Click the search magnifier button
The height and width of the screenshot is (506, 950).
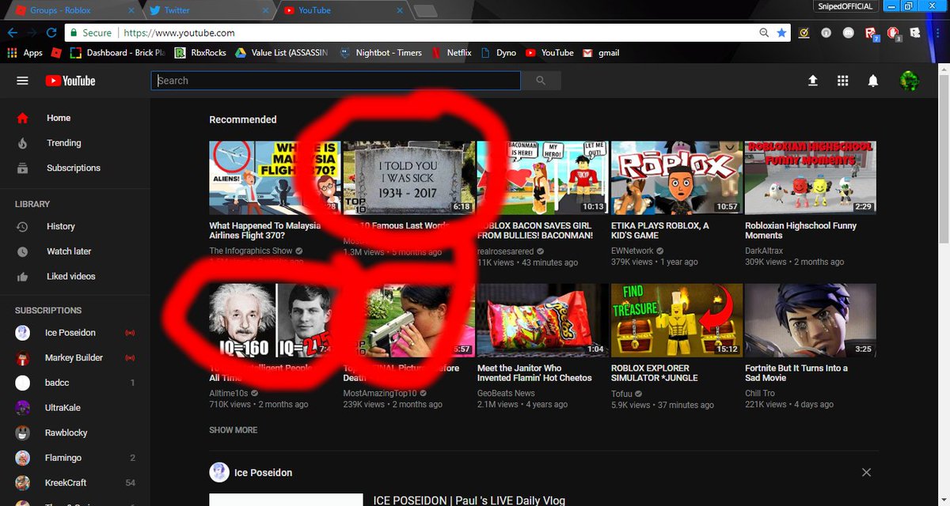[541, 81]
